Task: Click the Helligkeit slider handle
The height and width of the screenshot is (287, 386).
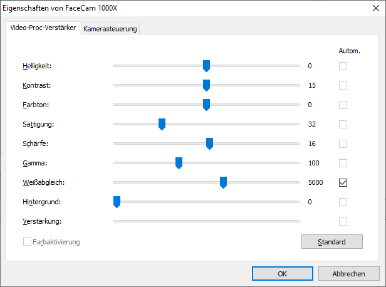Action: pos(206,66)
